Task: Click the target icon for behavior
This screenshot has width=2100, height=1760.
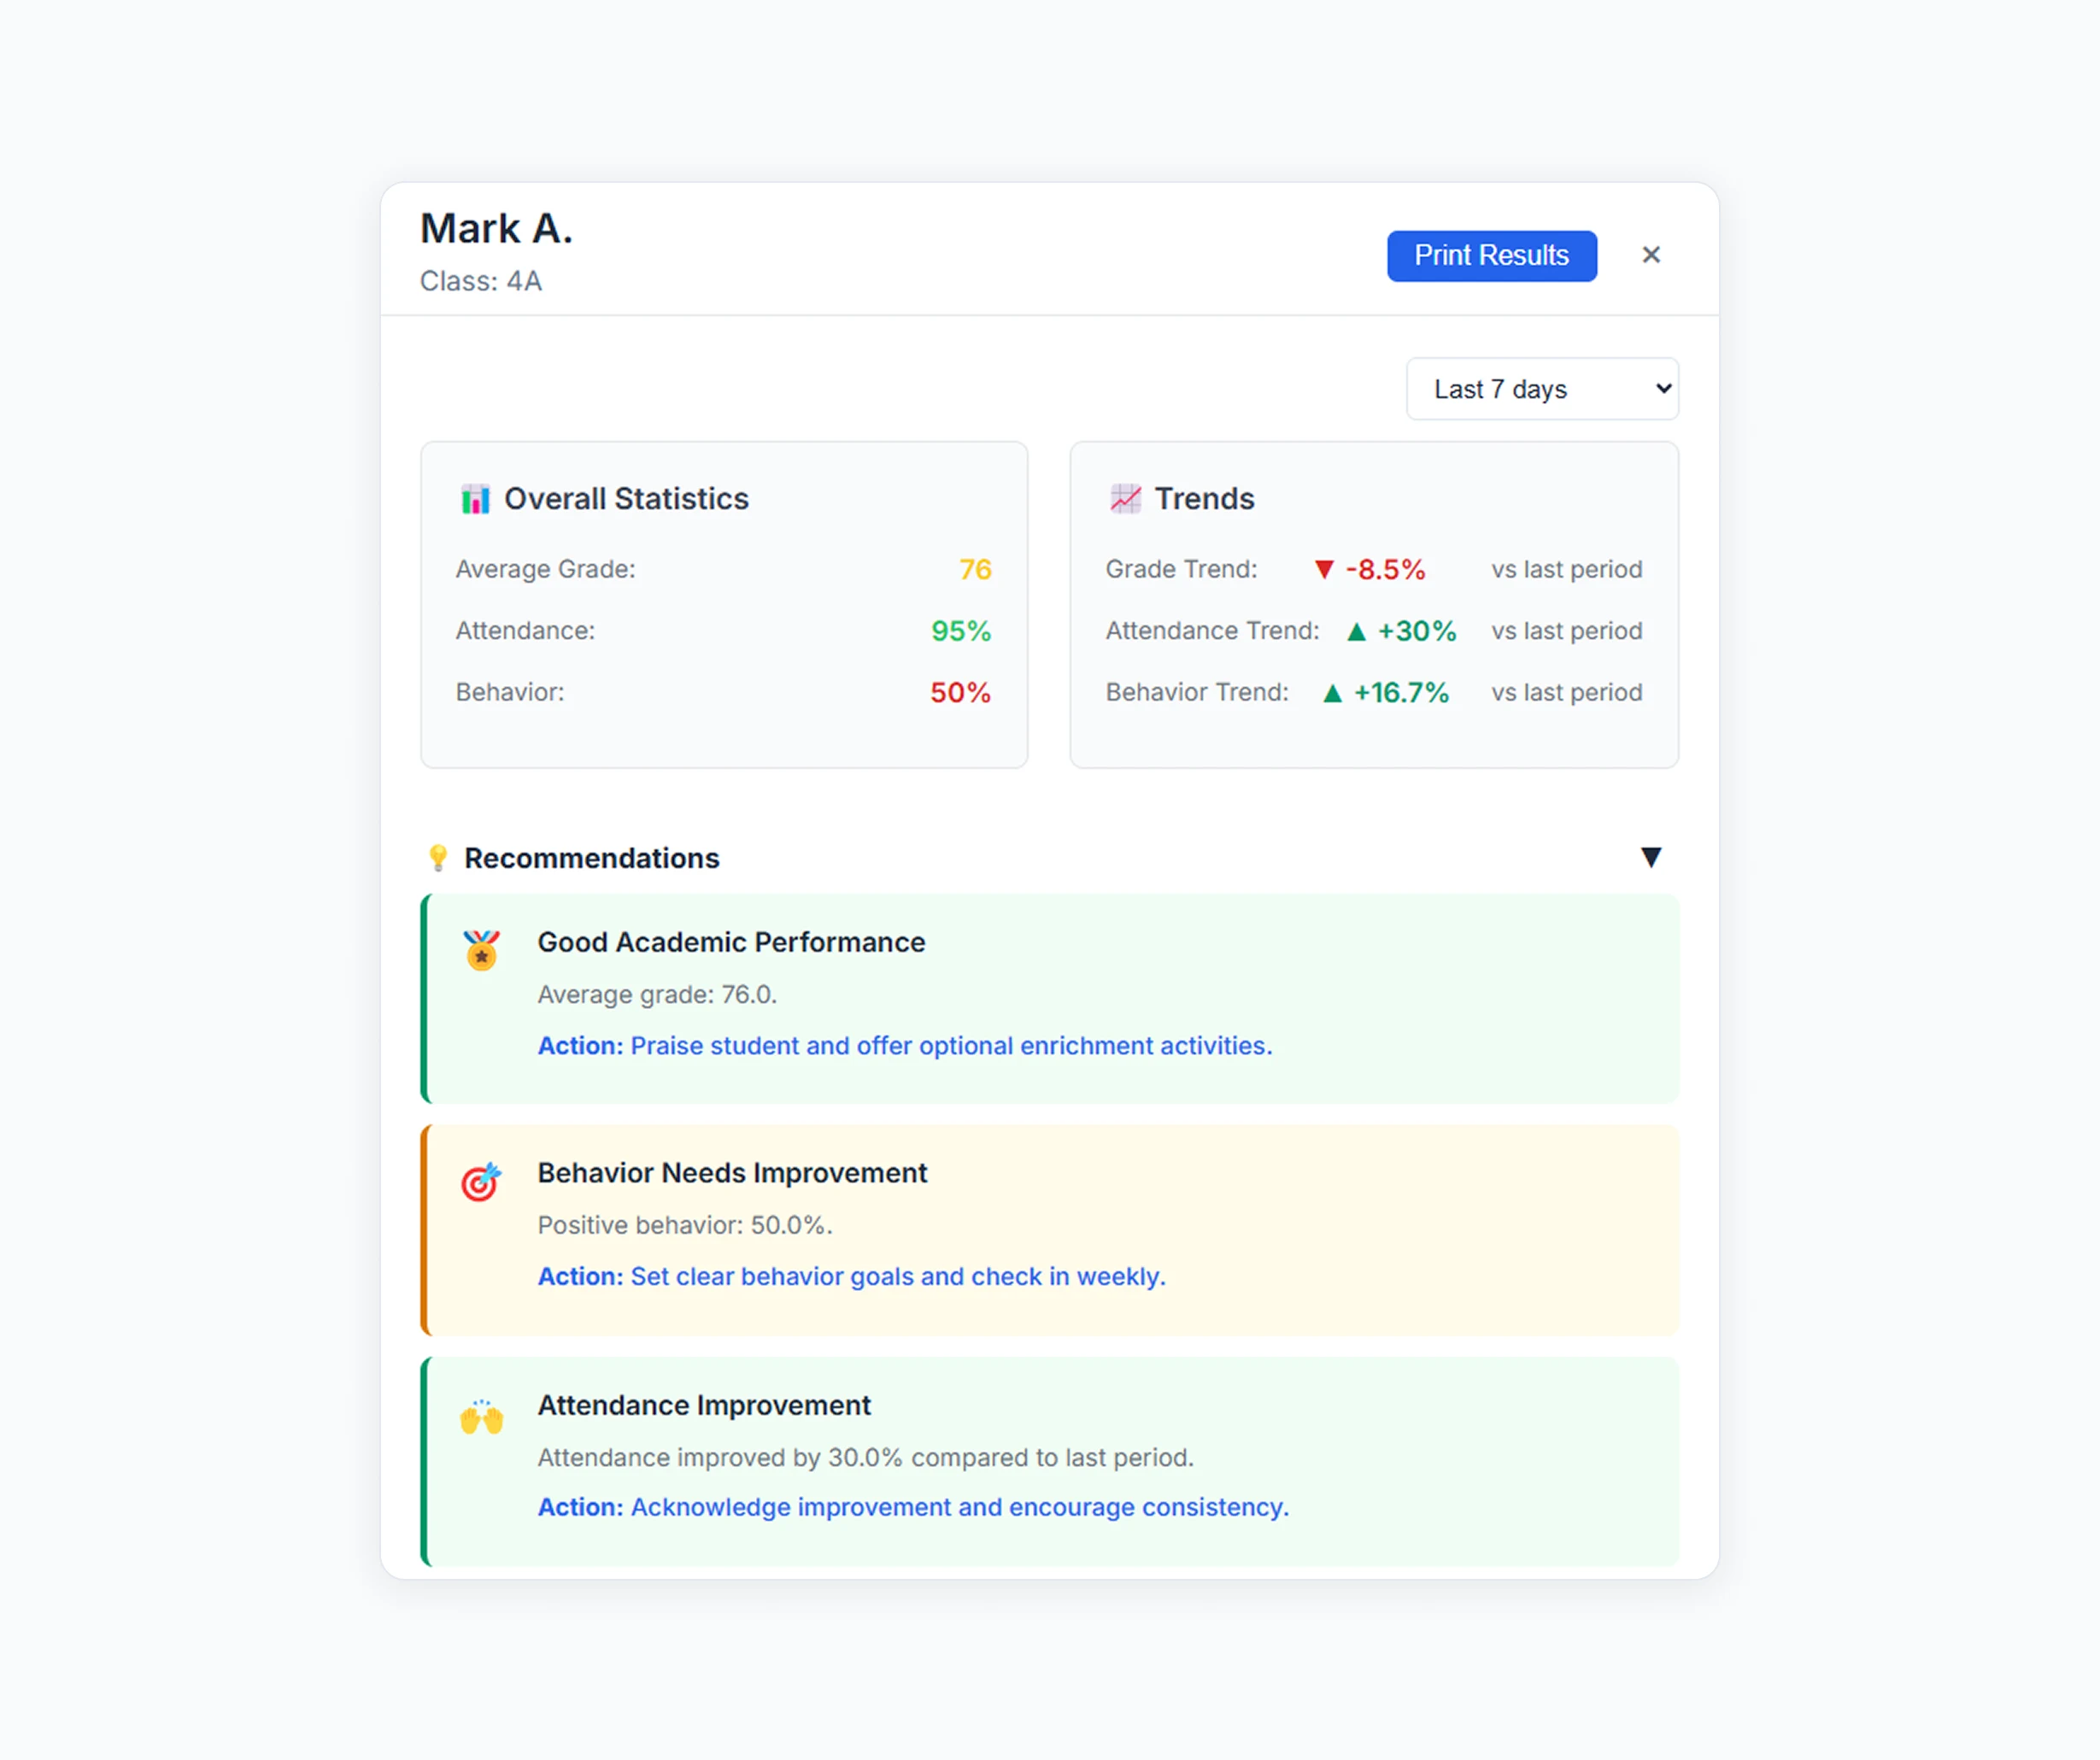Action: click(x=481, y=1182)
